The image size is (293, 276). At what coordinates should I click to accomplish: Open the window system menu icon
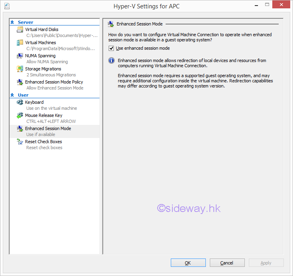(7, 6)
